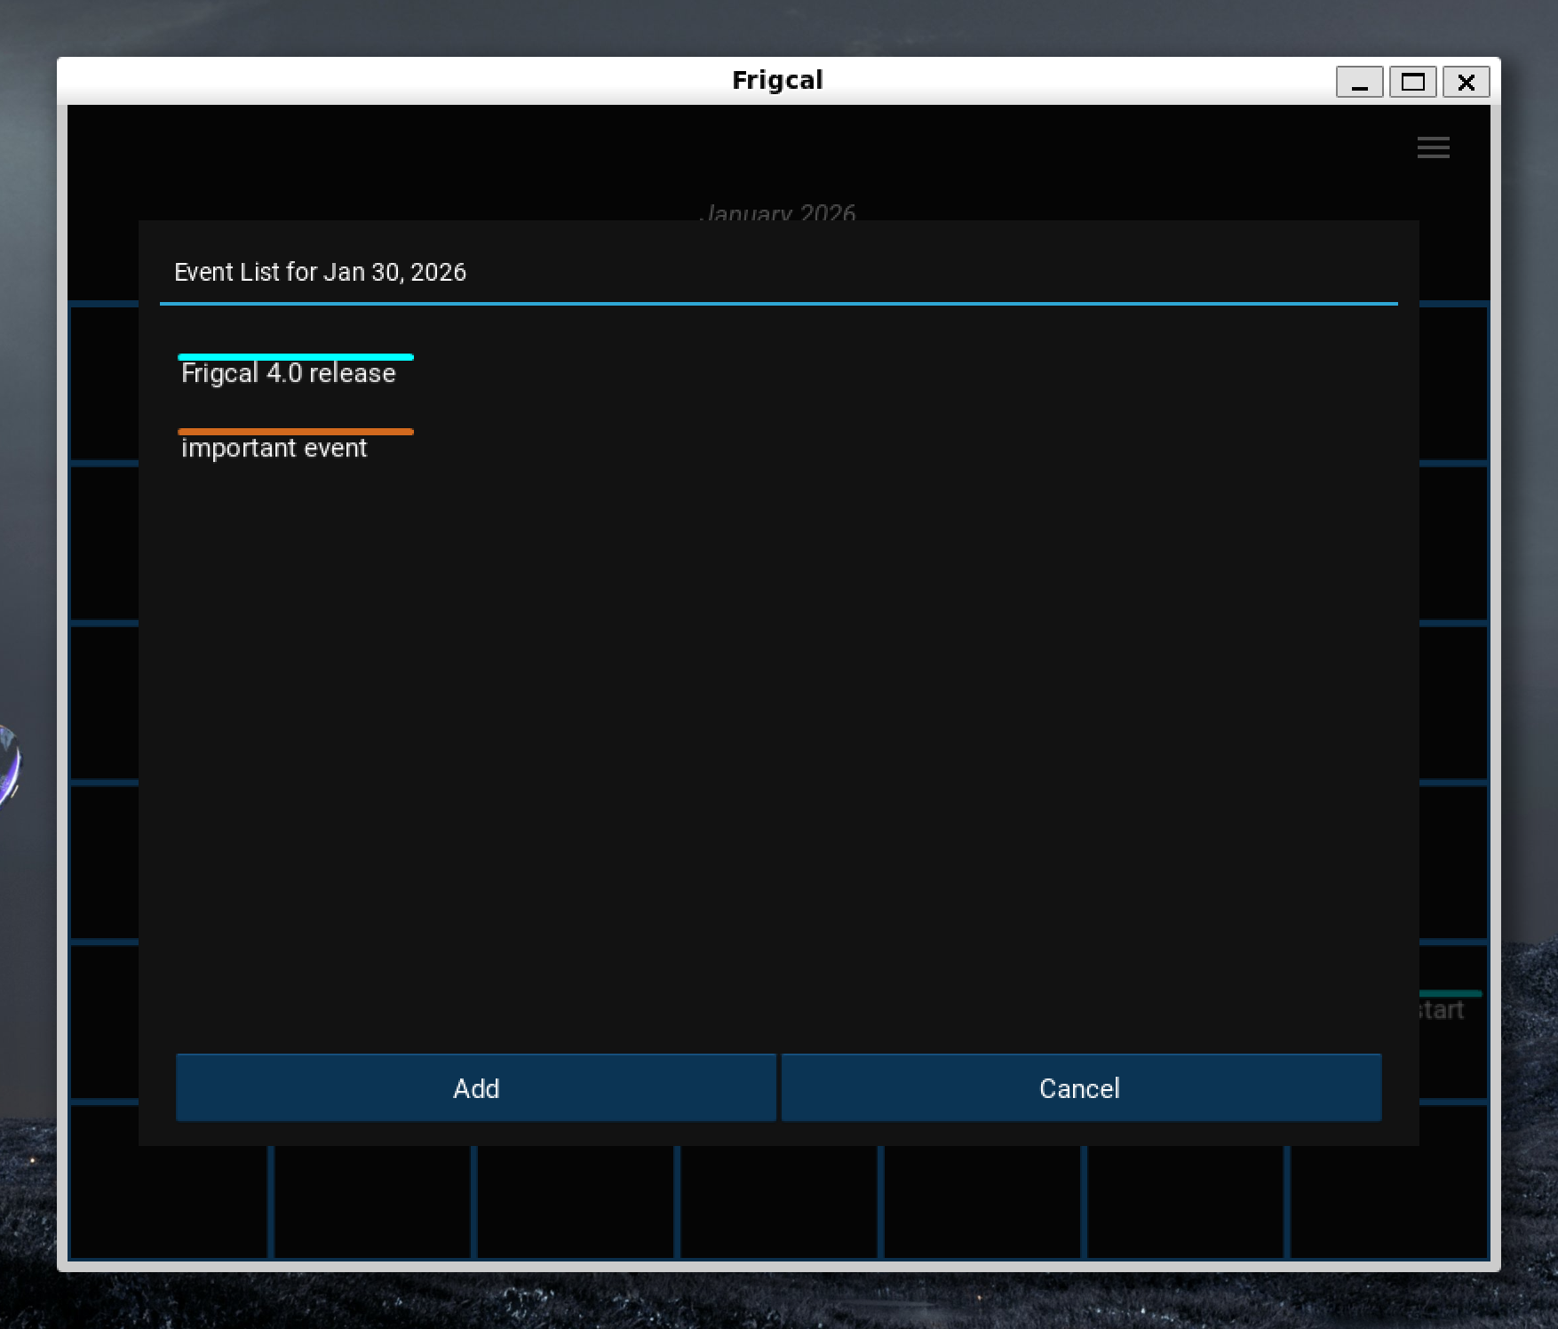Select the middle cell of the bottom calendar row
1558x1329 pixels.
(x=779, y=1201)
